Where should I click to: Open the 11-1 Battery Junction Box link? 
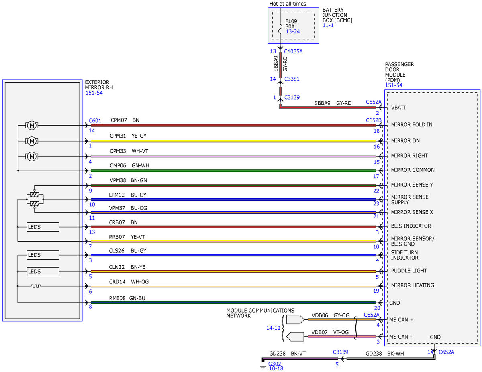[328, 25]
